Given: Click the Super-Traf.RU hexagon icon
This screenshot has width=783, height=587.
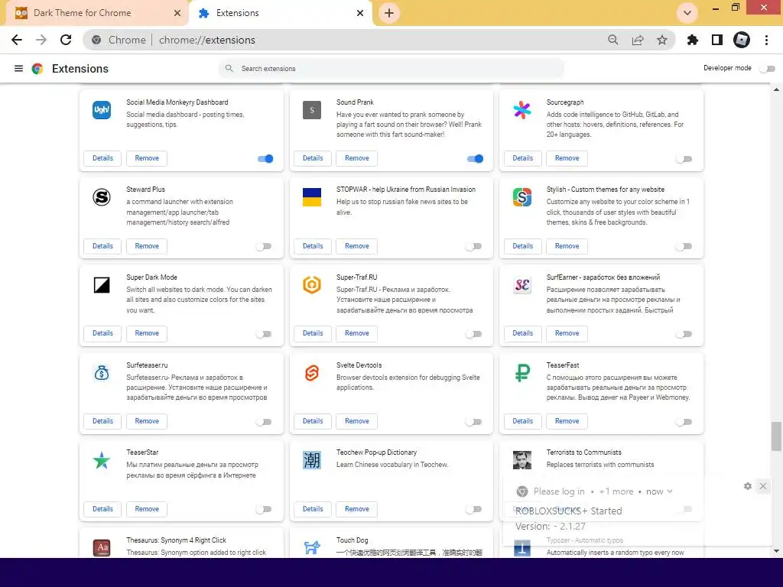Looking at the screenshot, I should click(x=312, y=285).
